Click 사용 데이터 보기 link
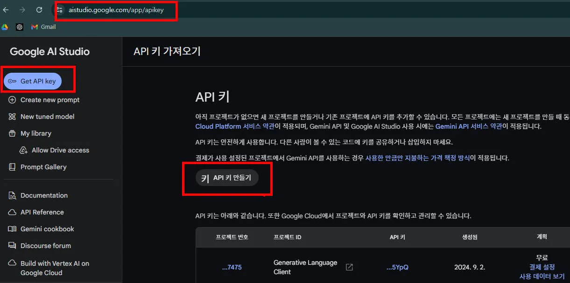 (x=541, y=276)
